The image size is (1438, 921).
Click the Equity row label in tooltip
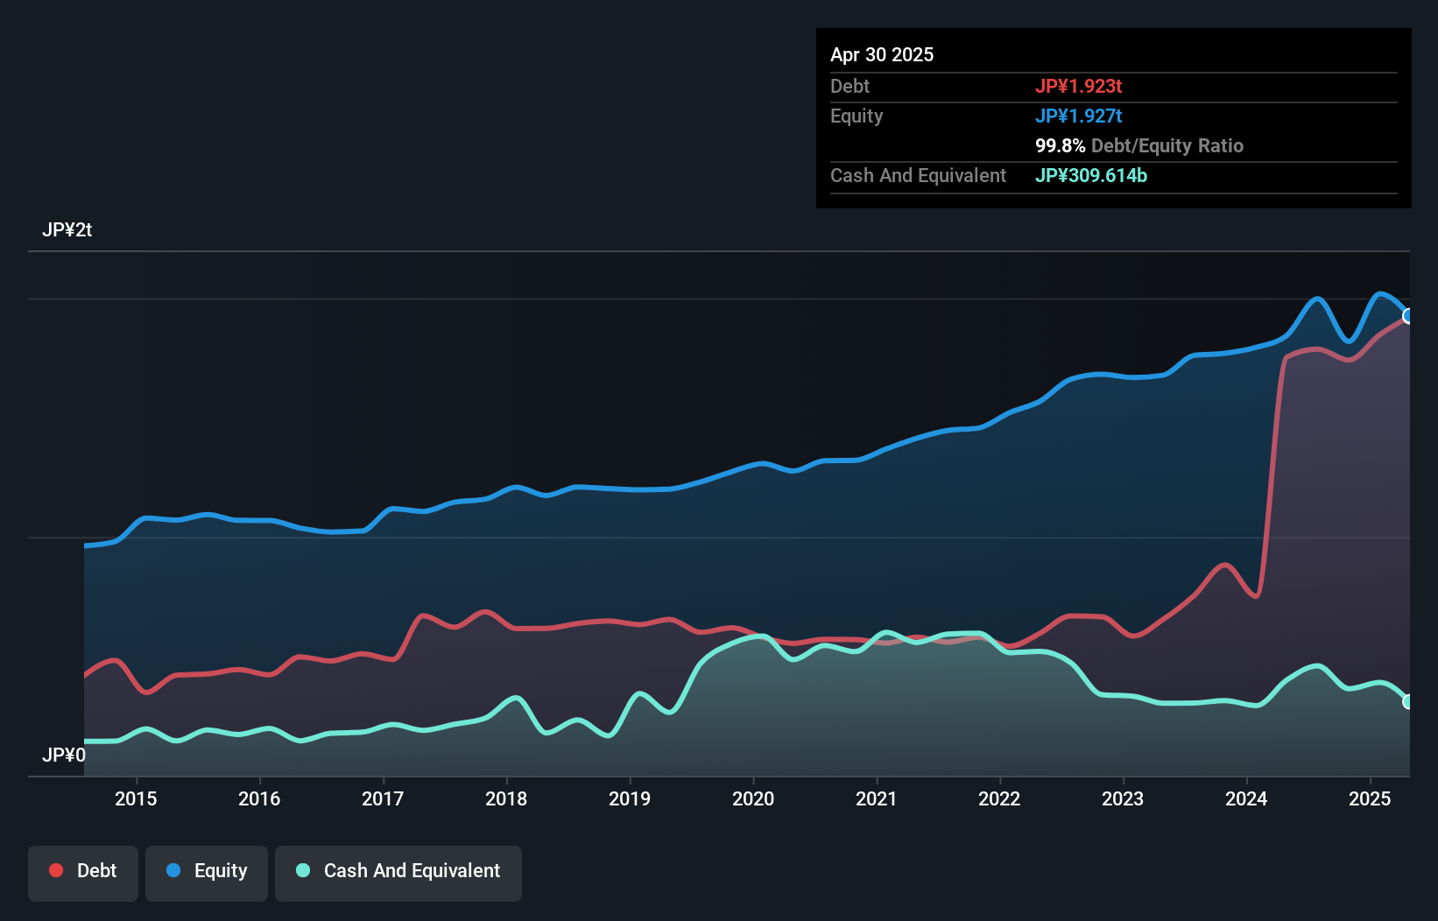coord(856,116)
